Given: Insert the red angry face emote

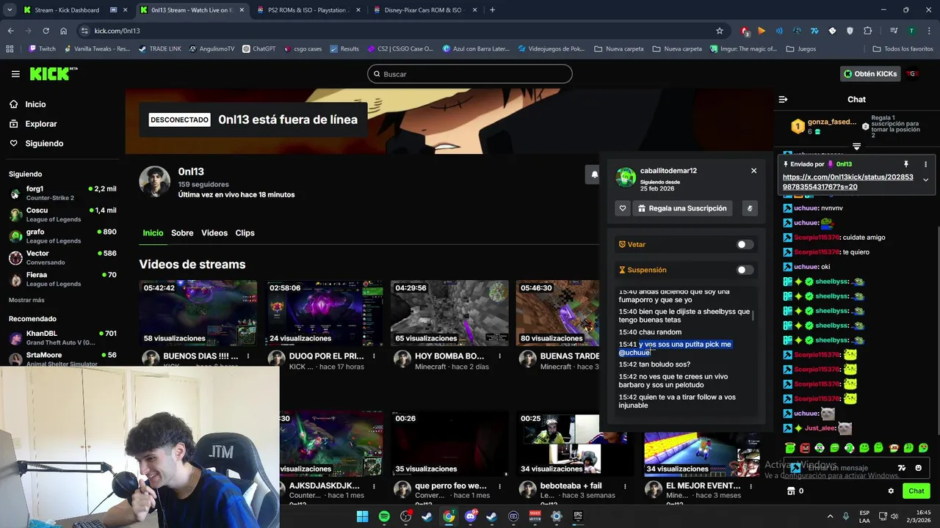Looking at the screenshot, I should pos(805,447).
